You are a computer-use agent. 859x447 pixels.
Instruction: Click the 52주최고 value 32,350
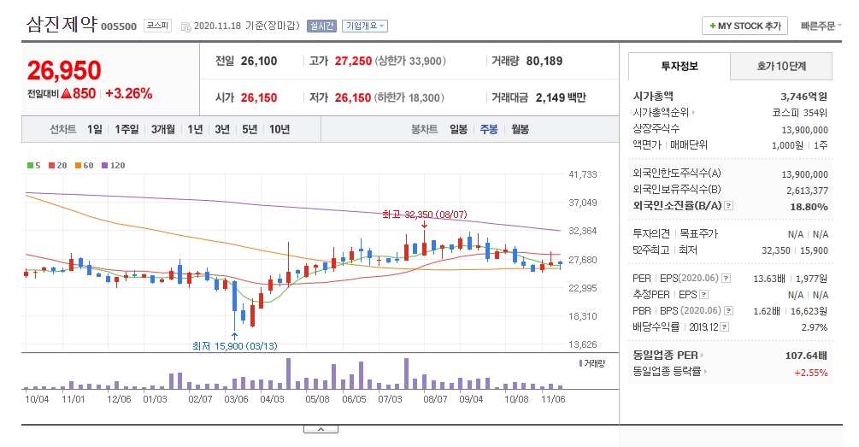point(776,250)
